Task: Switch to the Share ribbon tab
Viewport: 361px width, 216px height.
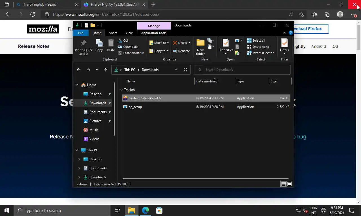Action: [113, 33]
